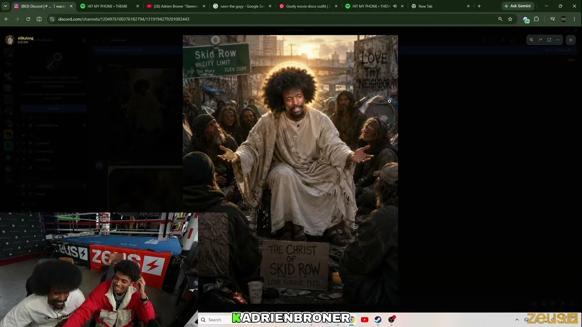This screenshot has width=582, height=327.
Task: Forward the image using the arrow icon
Action: [x=540, y=40]
